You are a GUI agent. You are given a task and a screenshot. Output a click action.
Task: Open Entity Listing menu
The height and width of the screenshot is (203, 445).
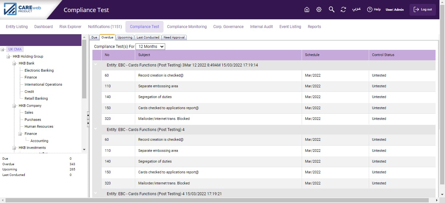coord(17,27)
